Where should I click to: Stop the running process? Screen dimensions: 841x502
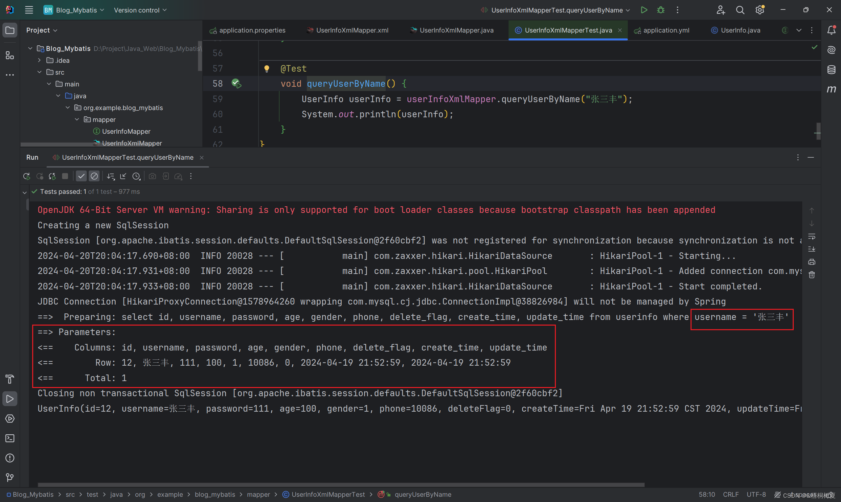coord(65,176)
